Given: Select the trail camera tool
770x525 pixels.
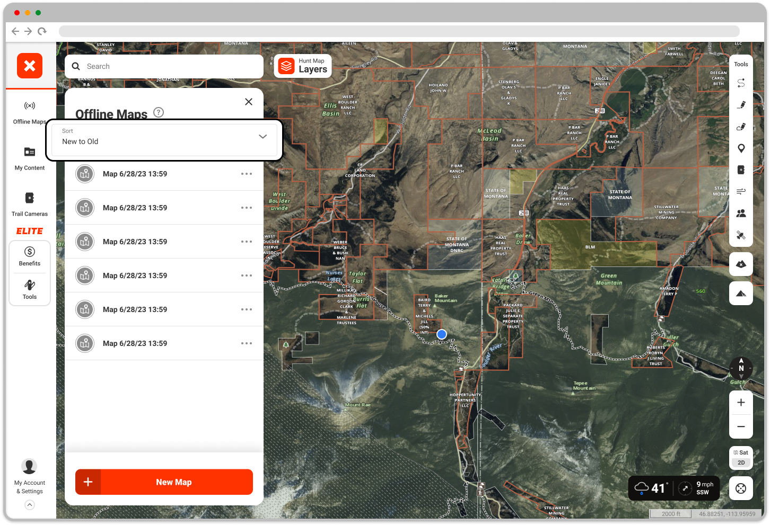Looking at the screenshot, I should 741,170.
